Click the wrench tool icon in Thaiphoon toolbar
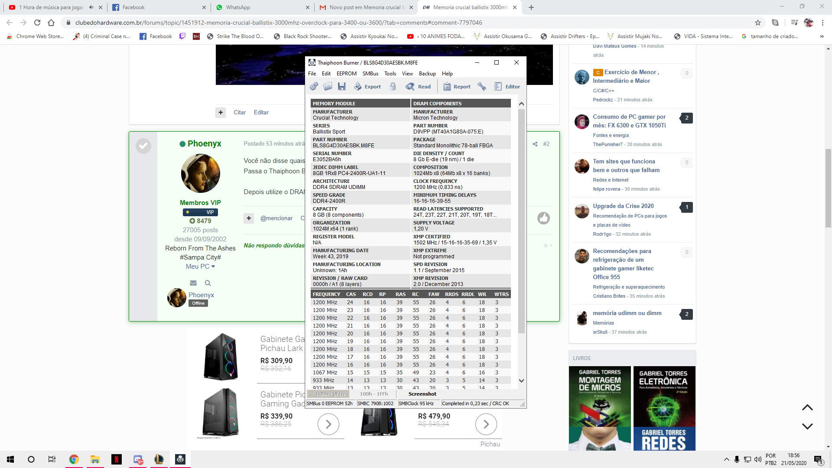The height and width of the screenshot is (468, 832). 482,86
